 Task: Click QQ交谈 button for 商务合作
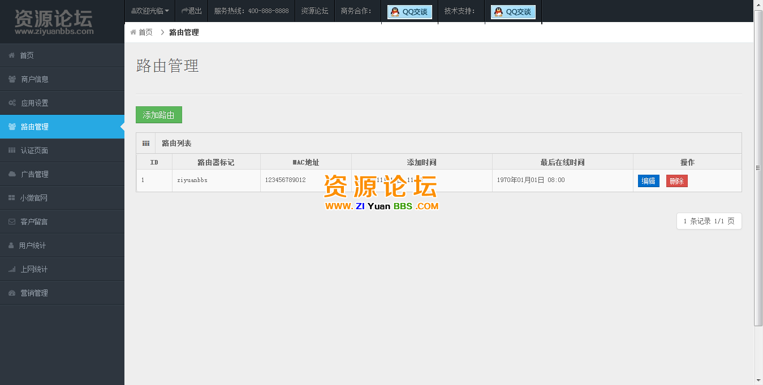point(409,12)
